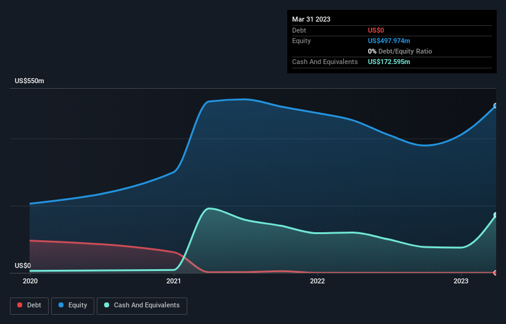Image resolution: width=506 pixels, height=324 pixels.
Task: Click the 2020 x-axis label
Action: 30,281
